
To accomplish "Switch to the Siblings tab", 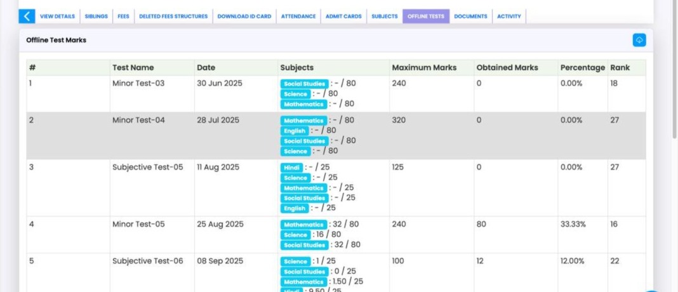I will click(x=96, y=17).
